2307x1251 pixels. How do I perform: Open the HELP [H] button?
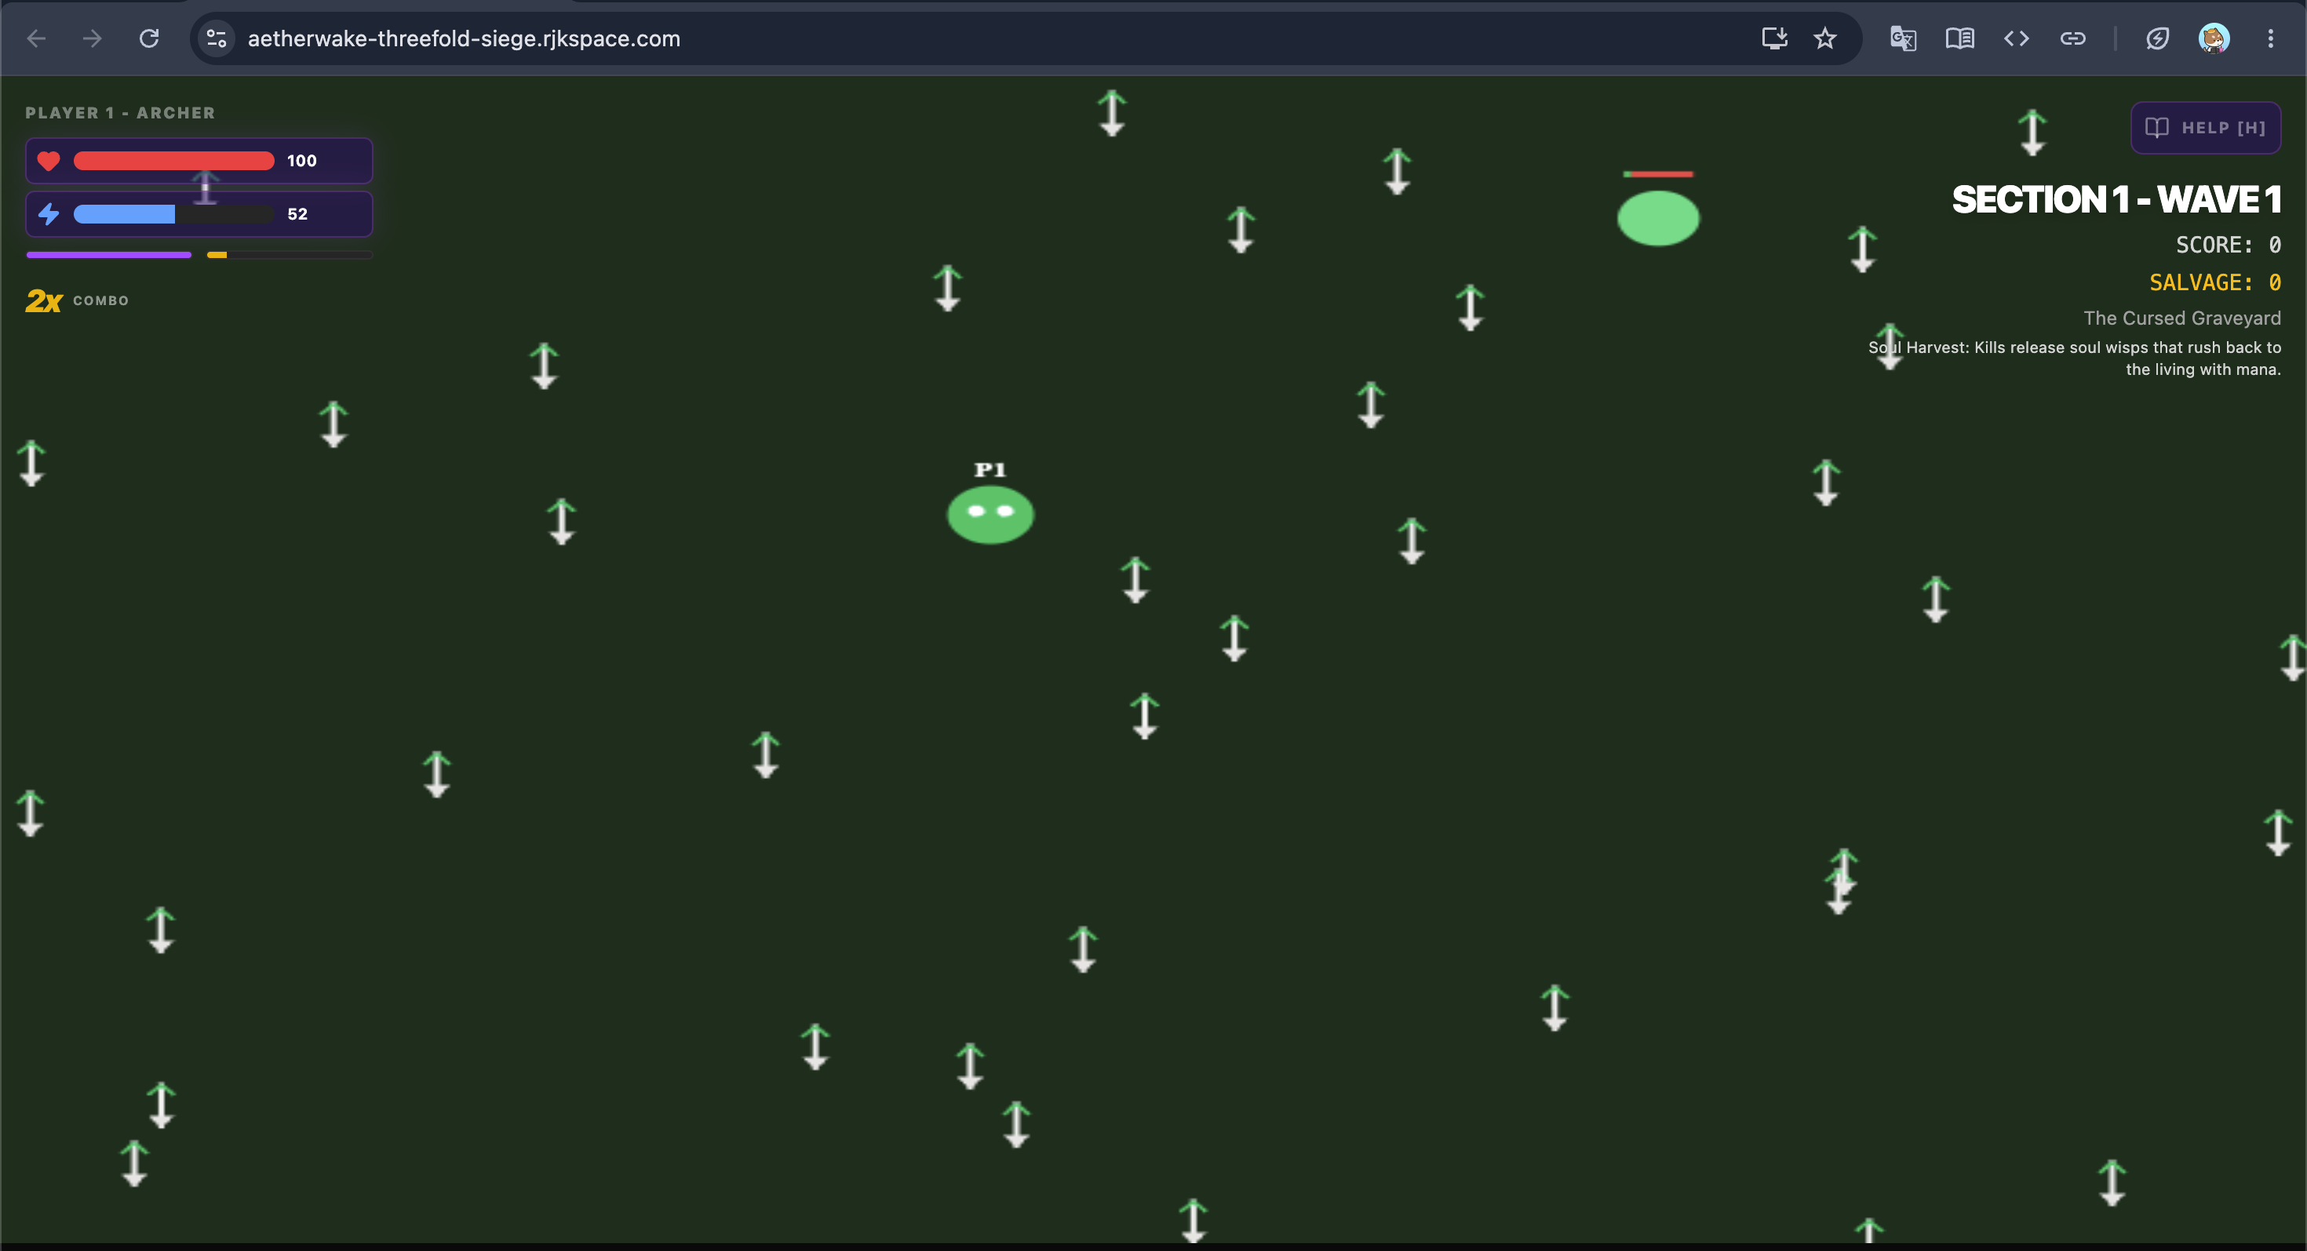click(2206, 128)
